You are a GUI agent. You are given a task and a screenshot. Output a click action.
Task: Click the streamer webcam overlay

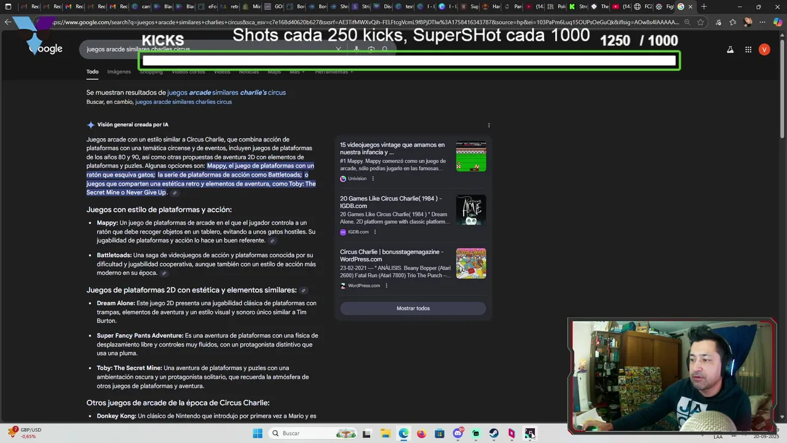(x=672, y=375)
